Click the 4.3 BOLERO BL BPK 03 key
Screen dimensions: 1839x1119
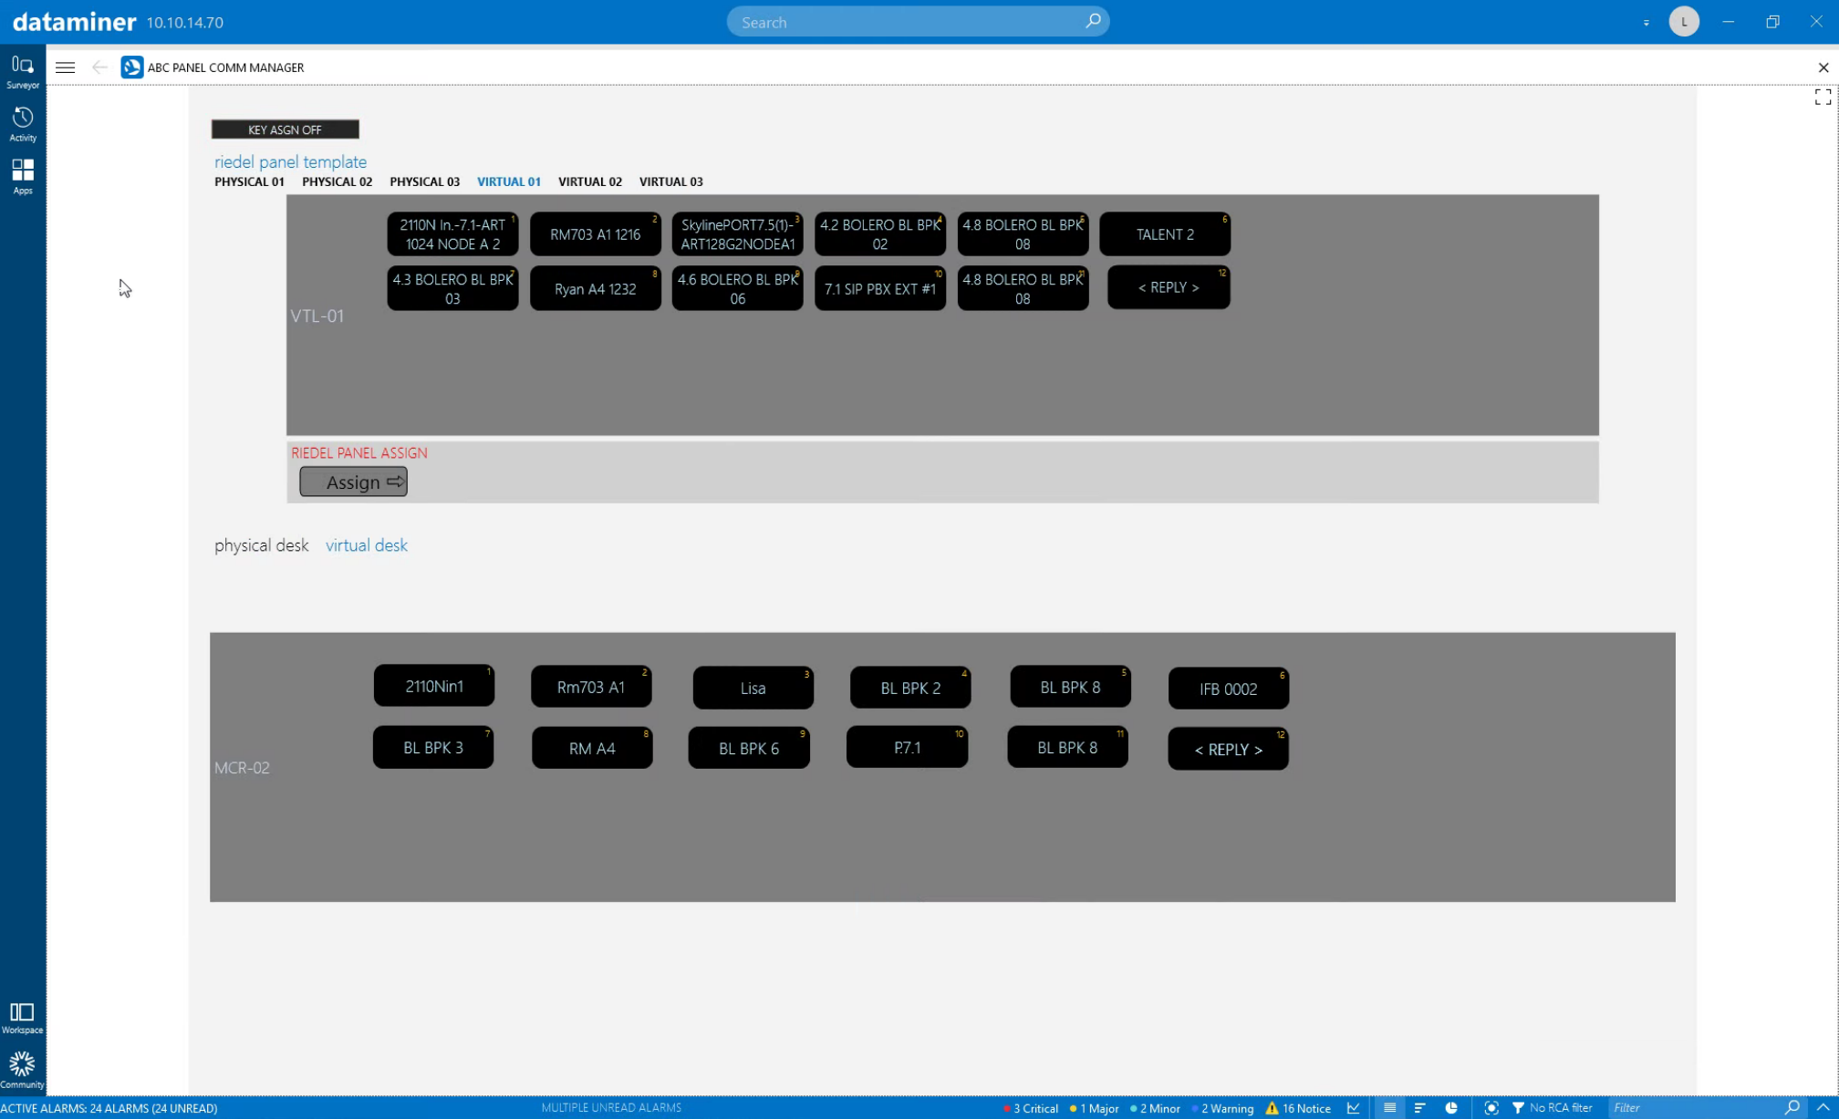(452, 288)
